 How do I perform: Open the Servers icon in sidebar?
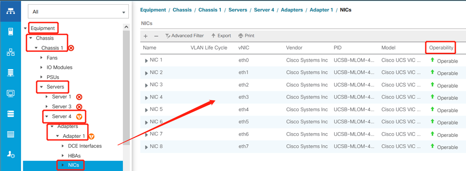10,31
